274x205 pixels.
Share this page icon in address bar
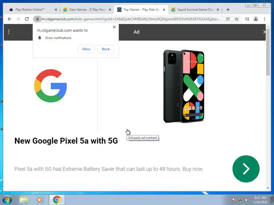point(228,19)
